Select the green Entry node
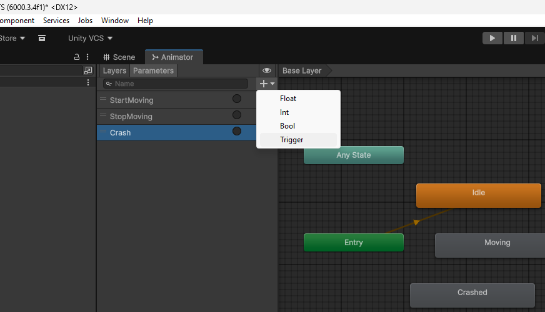This screenshot has width=545, height=312. 354,242
